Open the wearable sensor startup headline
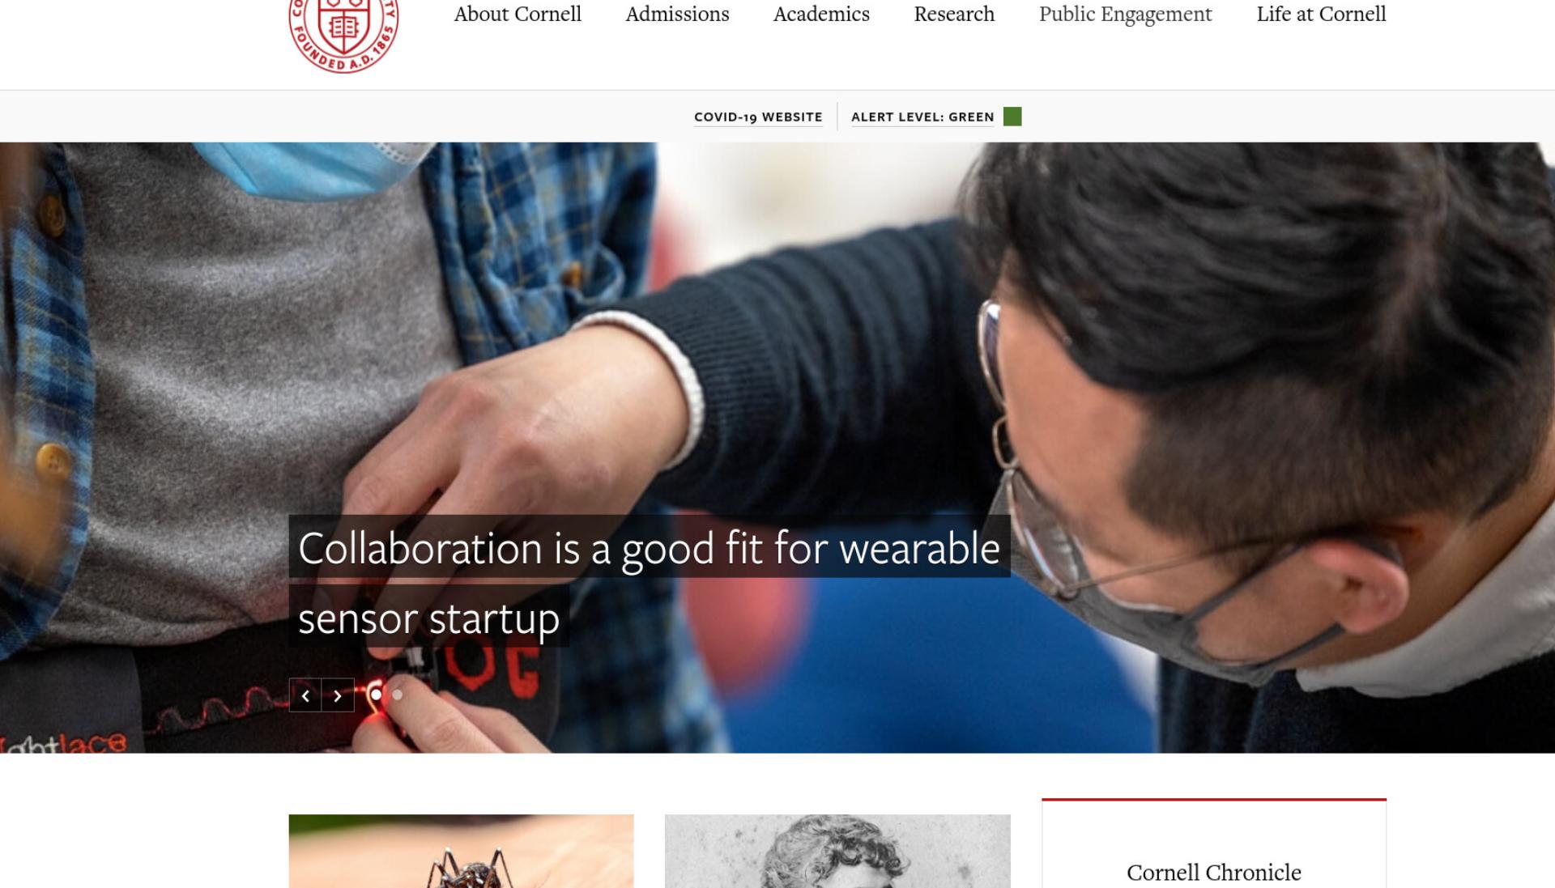Image resolution: width=1555 pixels, height=888 pixels. pos(649,580)
